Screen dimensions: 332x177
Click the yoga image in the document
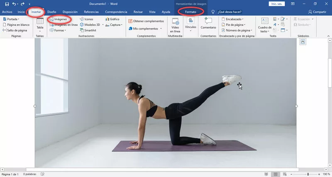click(x=166, y=103)
